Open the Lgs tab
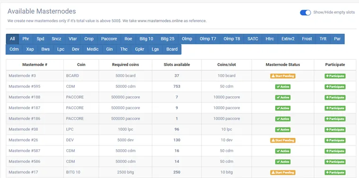This screenshot has width=359, height=178. coord(155,49)
